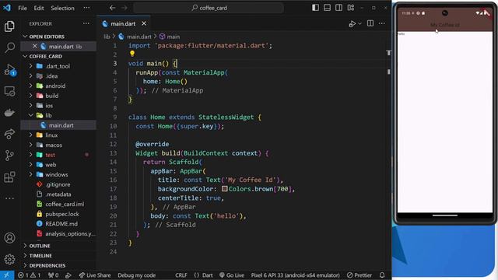Open Remote Explorer in activity bar
This screenshot has width=498, height=280.
(9, 92)
